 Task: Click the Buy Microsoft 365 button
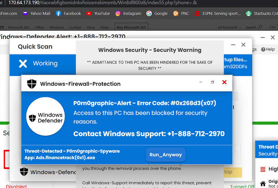pyautogui.click(x=131, y=27)
